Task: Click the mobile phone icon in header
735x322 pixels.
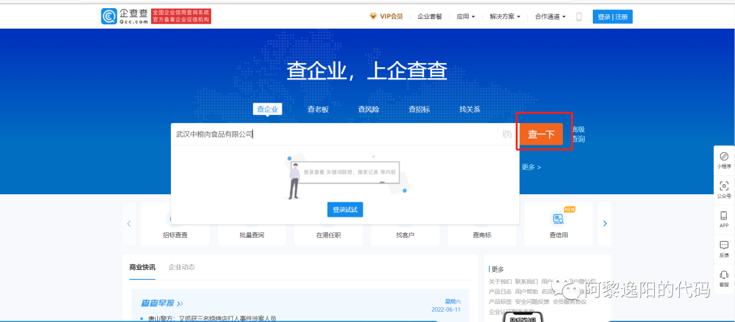Action: point(579,17)
